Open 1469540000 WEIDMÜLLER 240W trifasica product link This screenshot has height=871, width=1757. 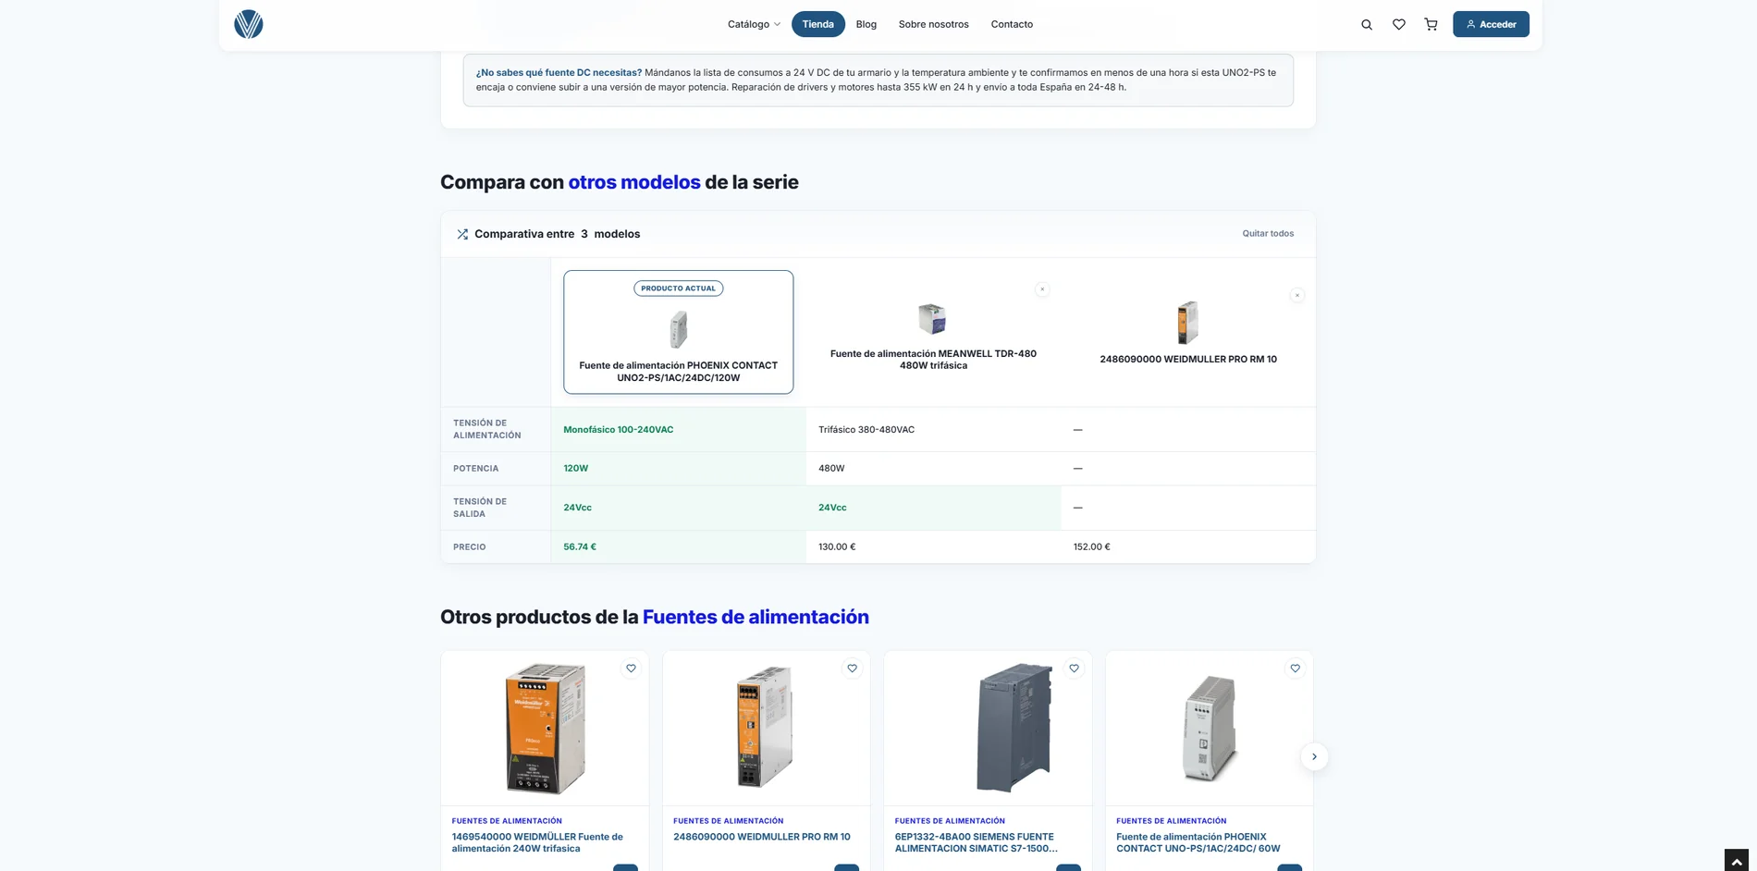click(x=537, y=842)
